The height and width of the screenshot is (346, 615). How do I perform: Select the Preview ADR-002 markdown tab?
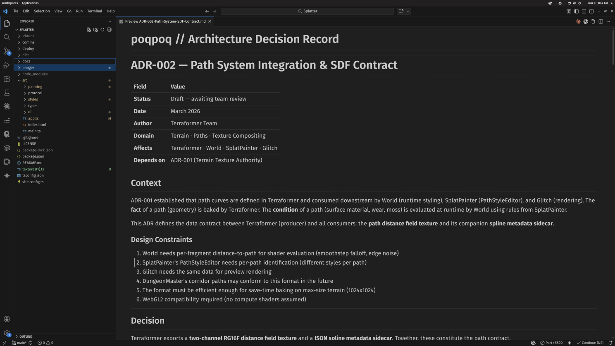point(165,21)
